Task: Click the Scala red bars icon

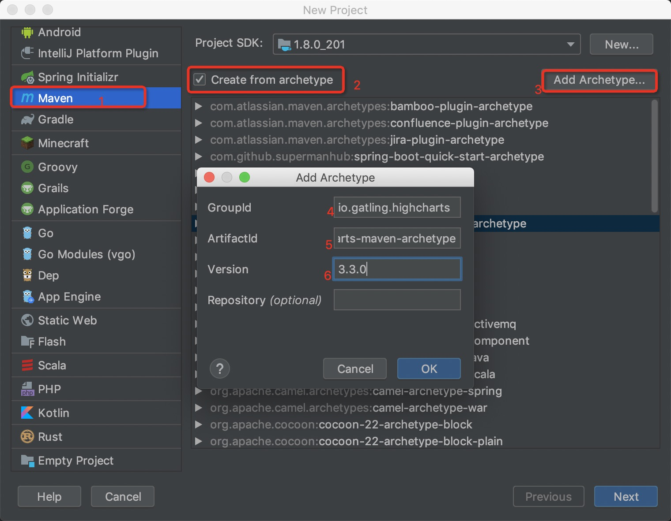Action: (27, 365)
